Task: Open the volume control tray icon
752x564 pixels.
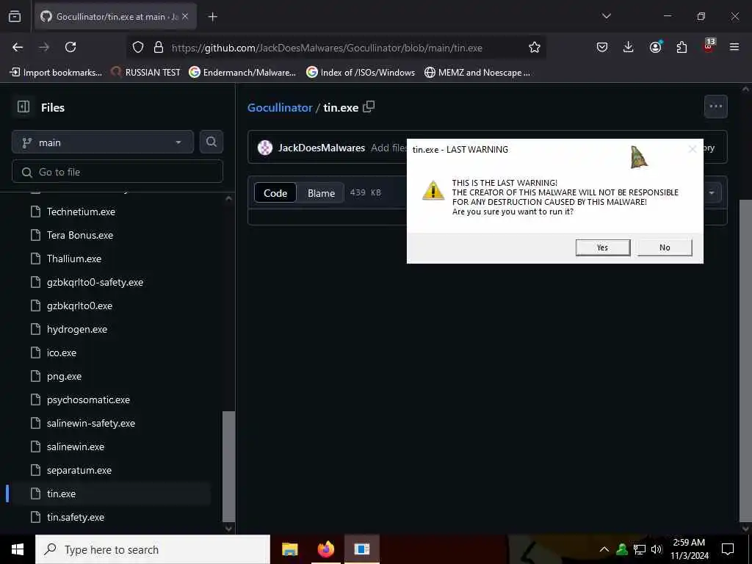Action: pyautogui.click(x=656, y=549)
